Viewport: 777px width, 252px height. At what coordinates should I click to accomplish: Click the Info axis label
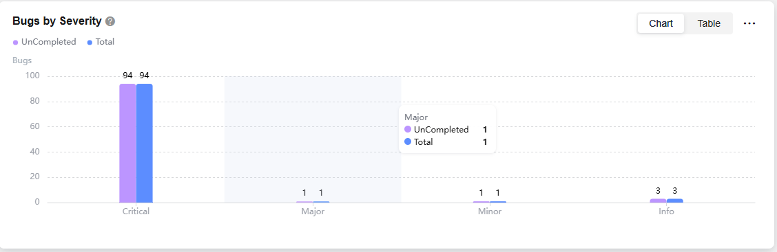click(x=667, y=211)
